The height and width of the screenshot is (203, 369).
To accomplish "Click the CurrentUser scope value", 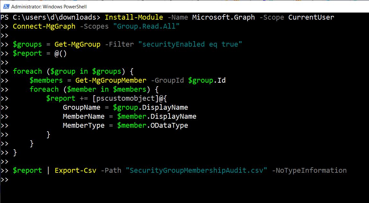I will pyautogui.click(x=311, y=17).
